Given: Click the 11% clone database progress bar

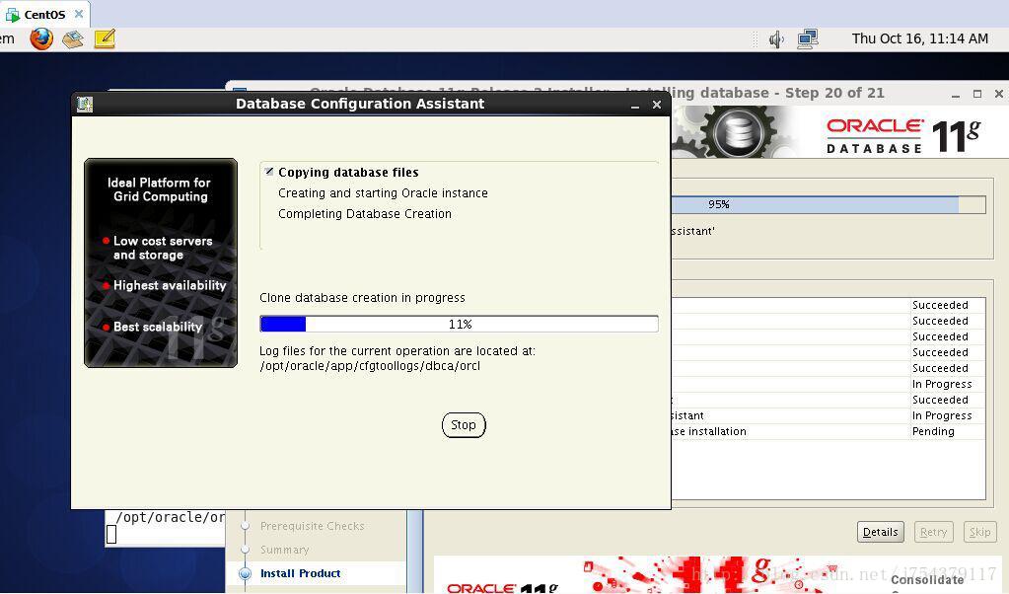Looking at the screenshot, I should pos(459,324).
